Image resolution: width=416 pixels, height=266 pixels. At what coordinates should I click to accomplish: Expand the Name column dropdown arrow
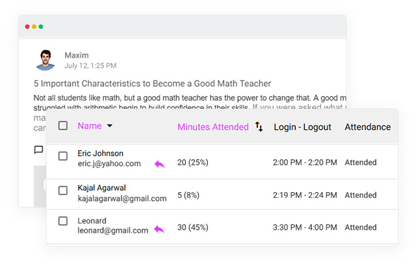click(109, 126)
